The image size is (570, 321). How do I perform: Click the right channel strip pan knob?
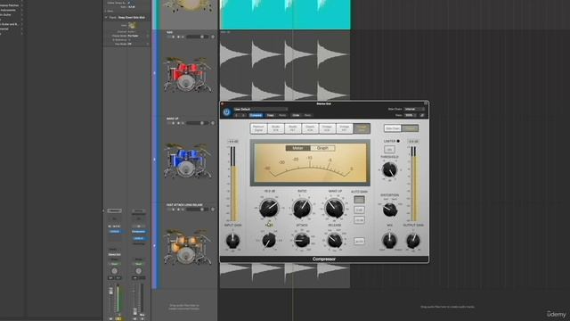(x=139, y=271)
